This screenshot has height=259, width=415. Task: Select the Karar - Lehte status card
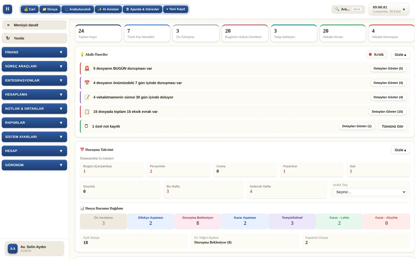(339, 221)
